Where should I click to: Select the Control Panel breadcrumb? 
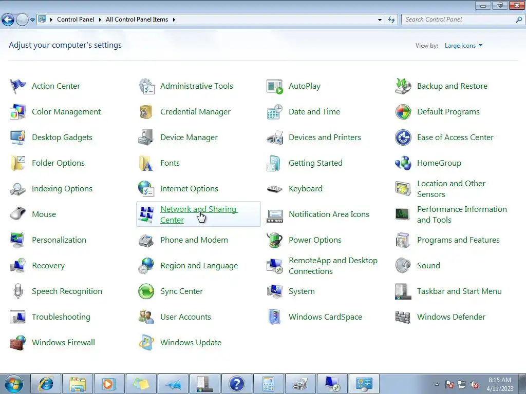[x=76, y=19]
